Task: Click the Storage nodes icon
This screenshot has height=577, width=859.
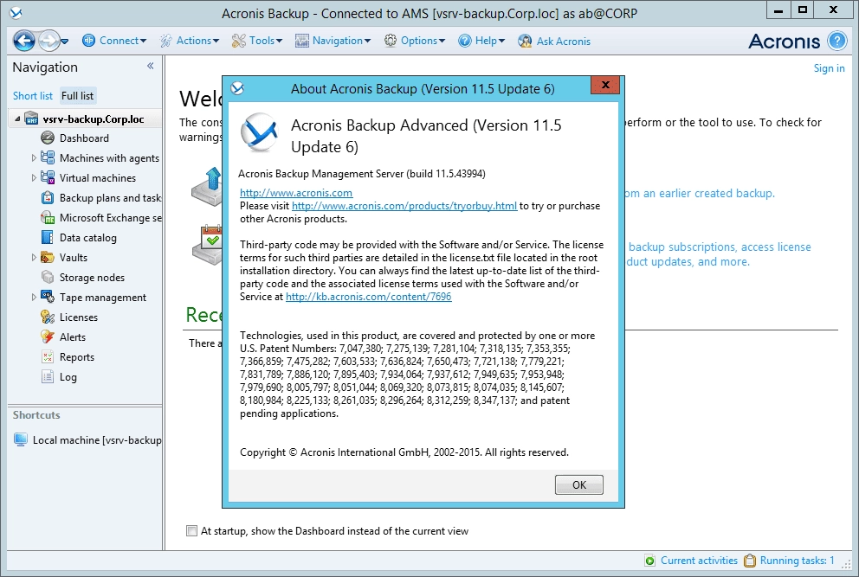Action: (48, 278)
